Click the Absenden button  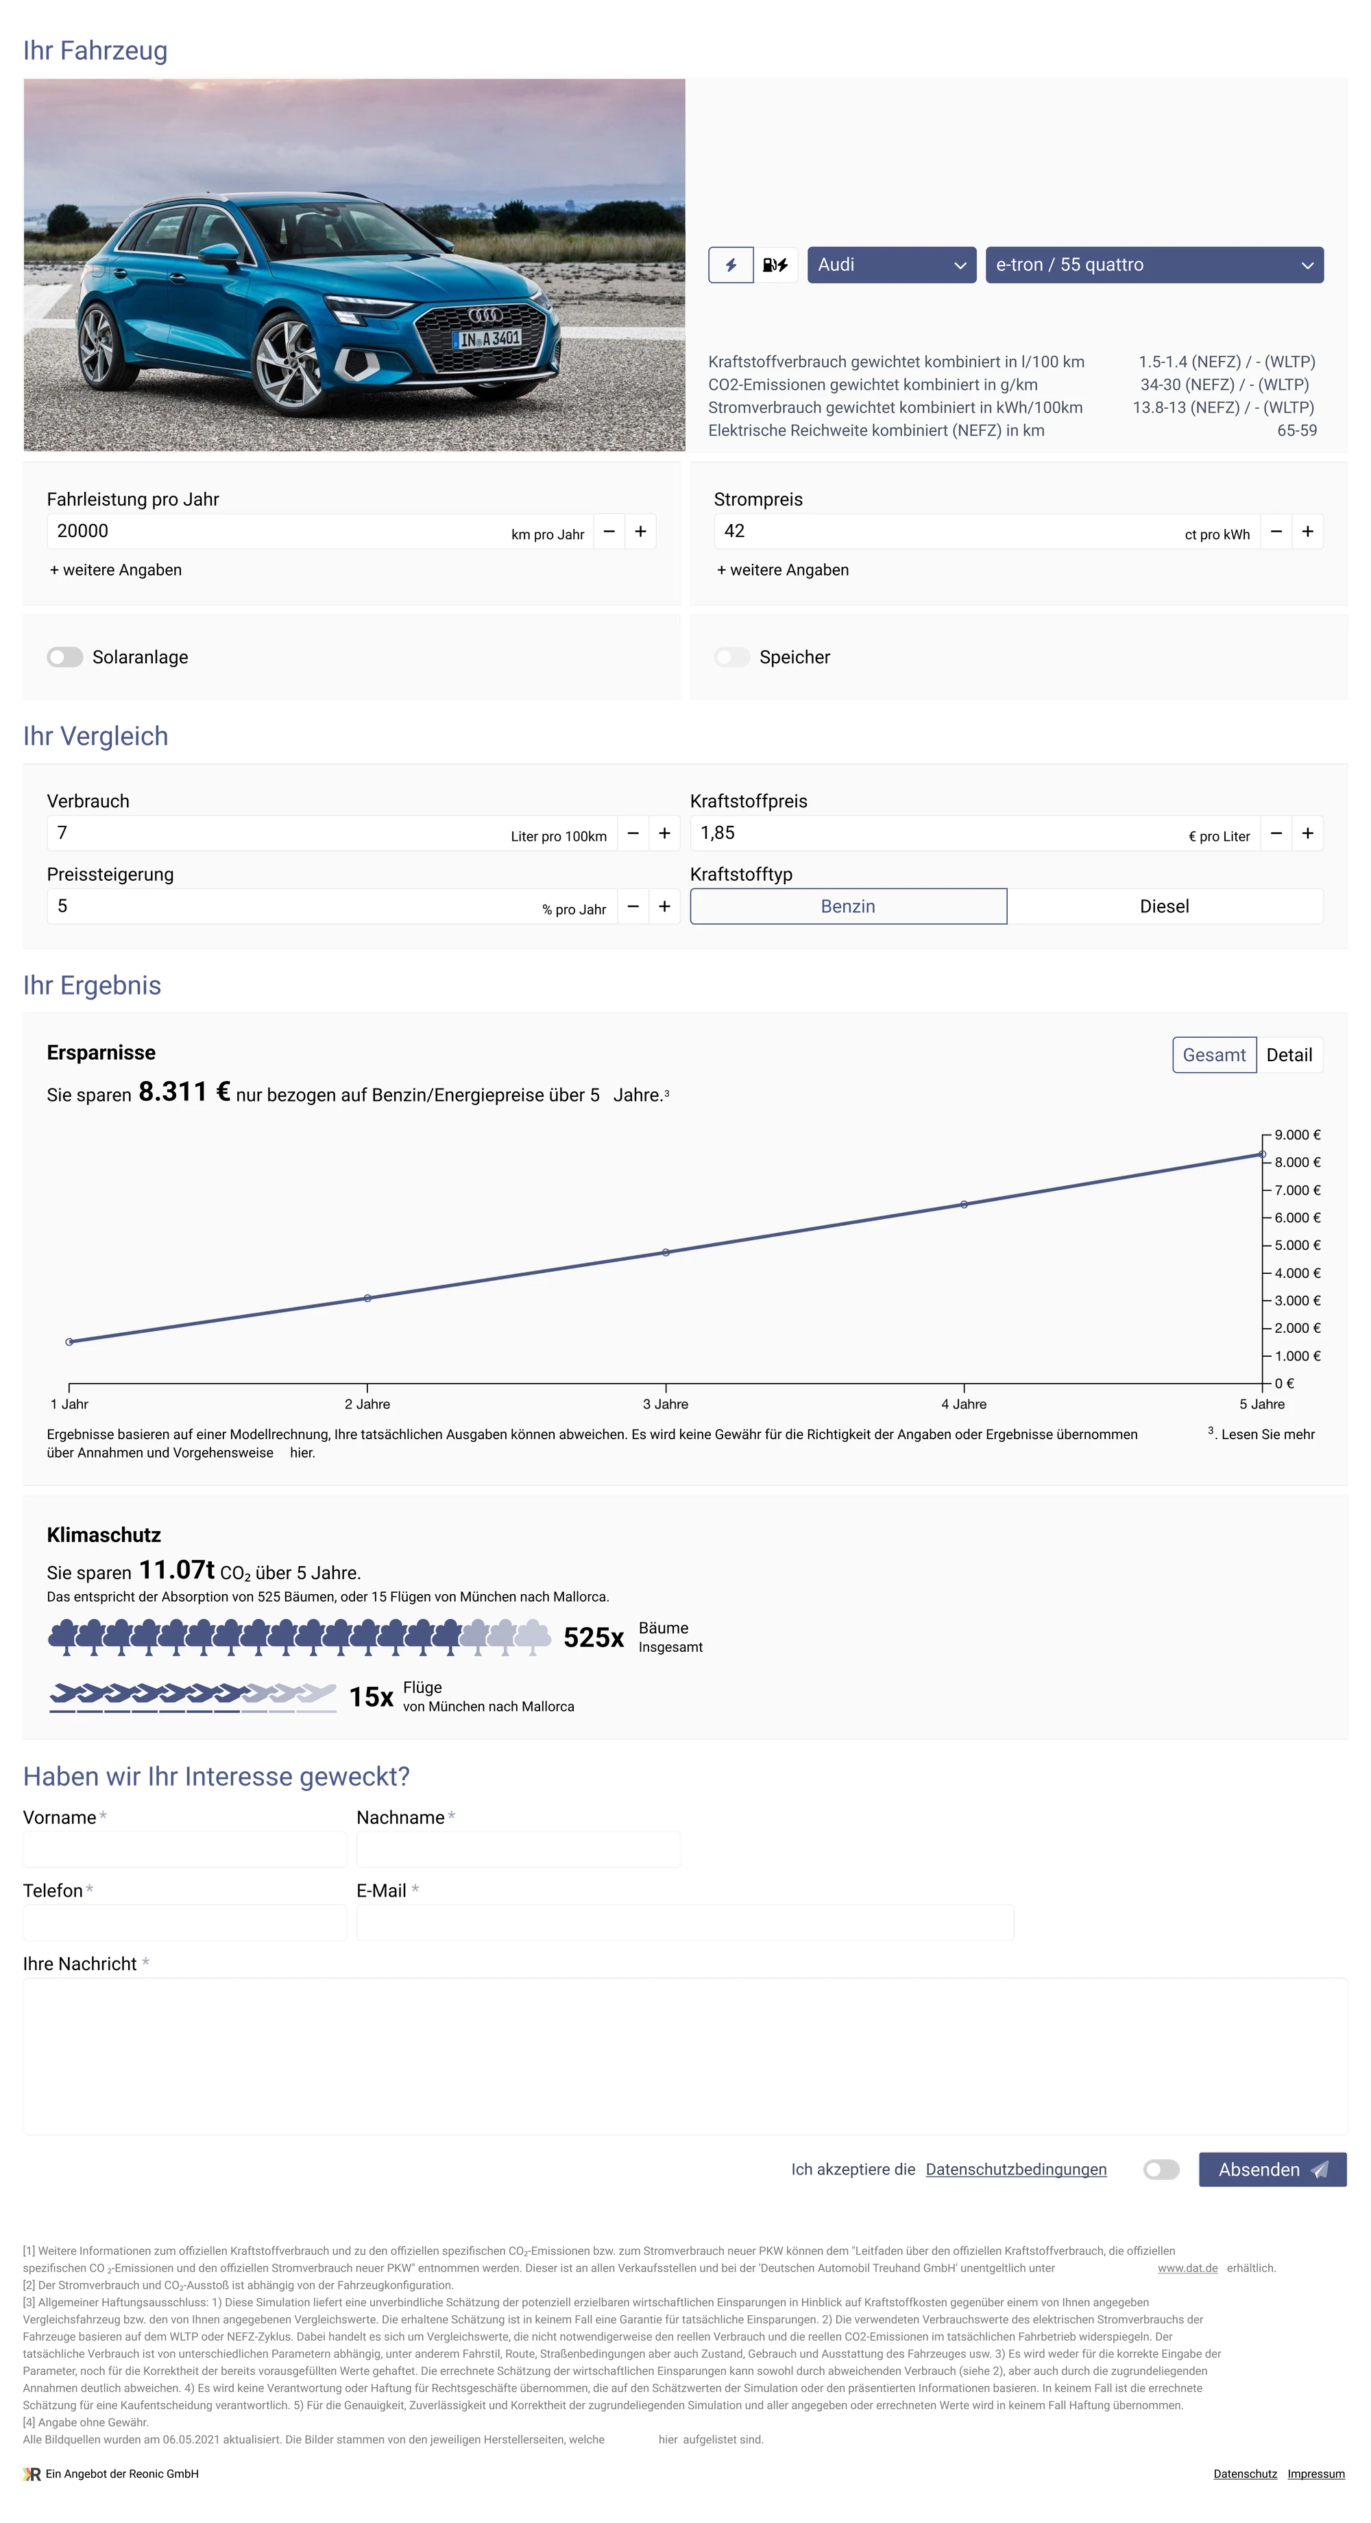point(1272,2170)
